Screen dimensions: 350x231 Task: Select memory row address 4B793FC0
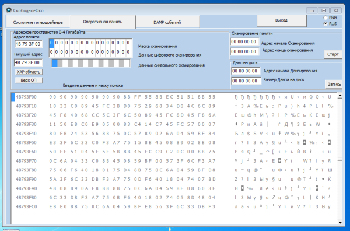tap(26, 207)
